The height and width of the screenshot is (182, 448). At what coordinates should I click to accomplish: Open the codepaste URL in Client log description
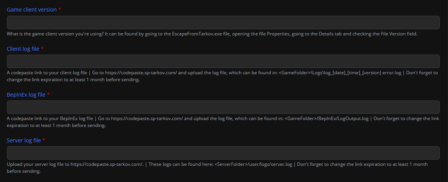click(141, 73)
